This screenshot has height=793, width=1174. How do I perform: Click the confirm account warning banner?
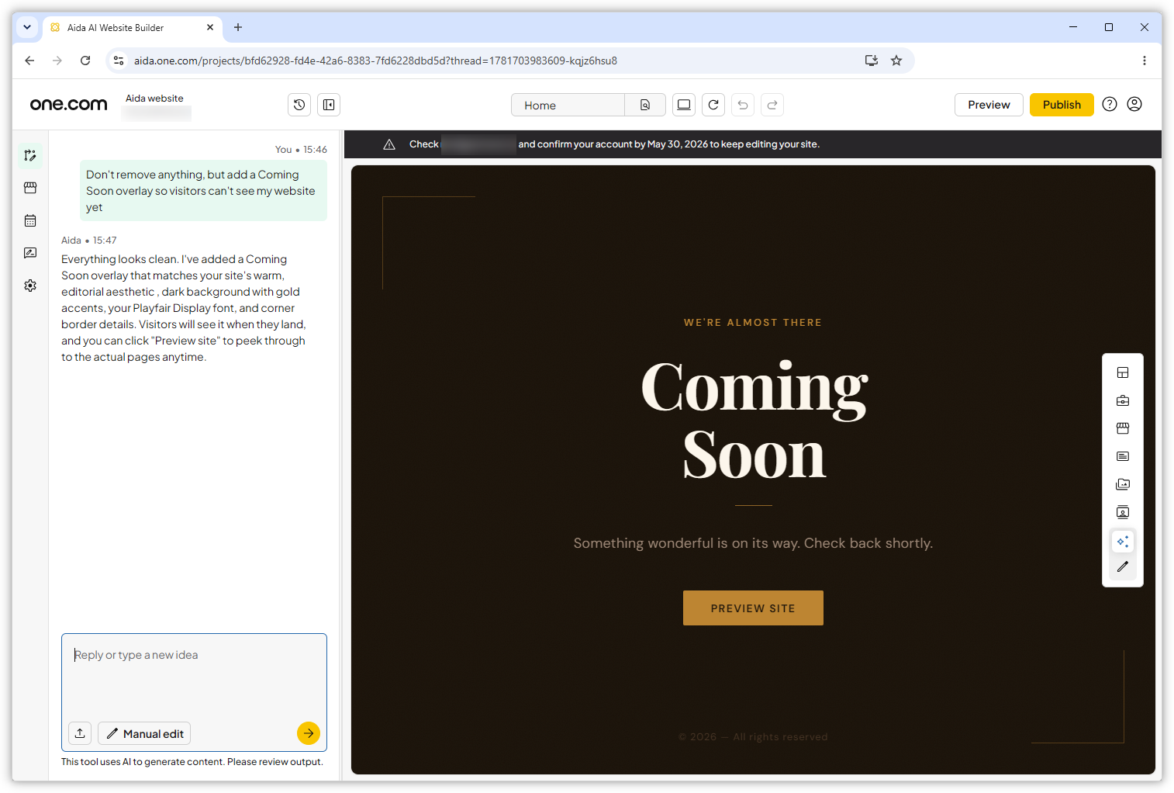[753, 144]
